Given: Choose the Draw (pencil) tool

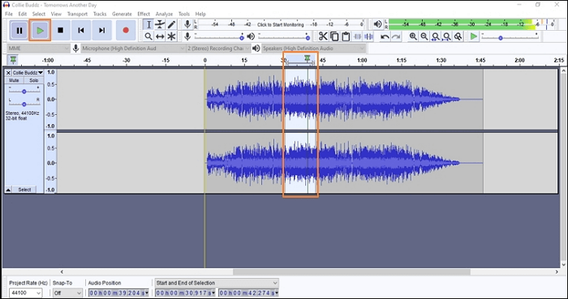Looking at the screenshot, I should (171, 24).
